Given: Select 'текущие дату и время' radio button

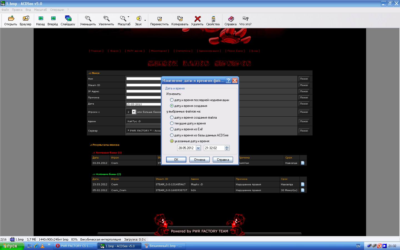Looking at the screenshot, I should 172,123.
